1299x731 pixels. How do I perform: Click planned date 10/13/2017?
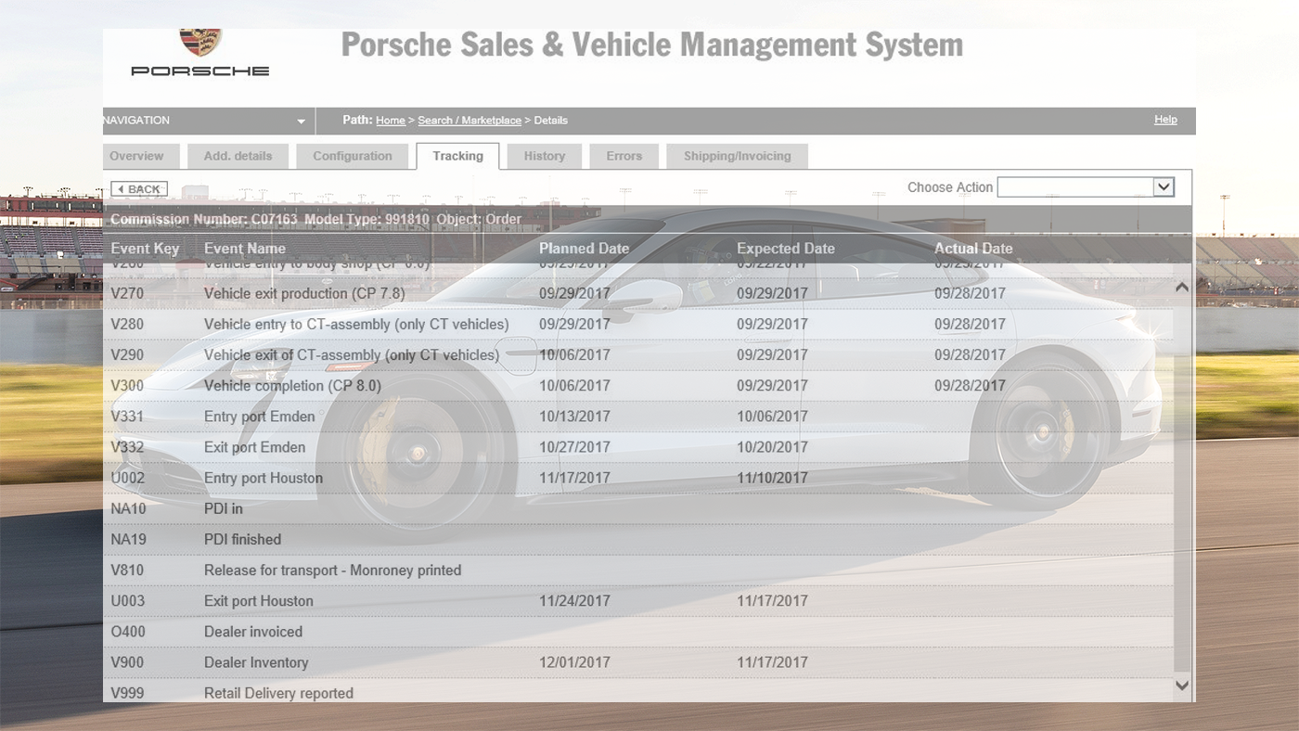[575, 417]
